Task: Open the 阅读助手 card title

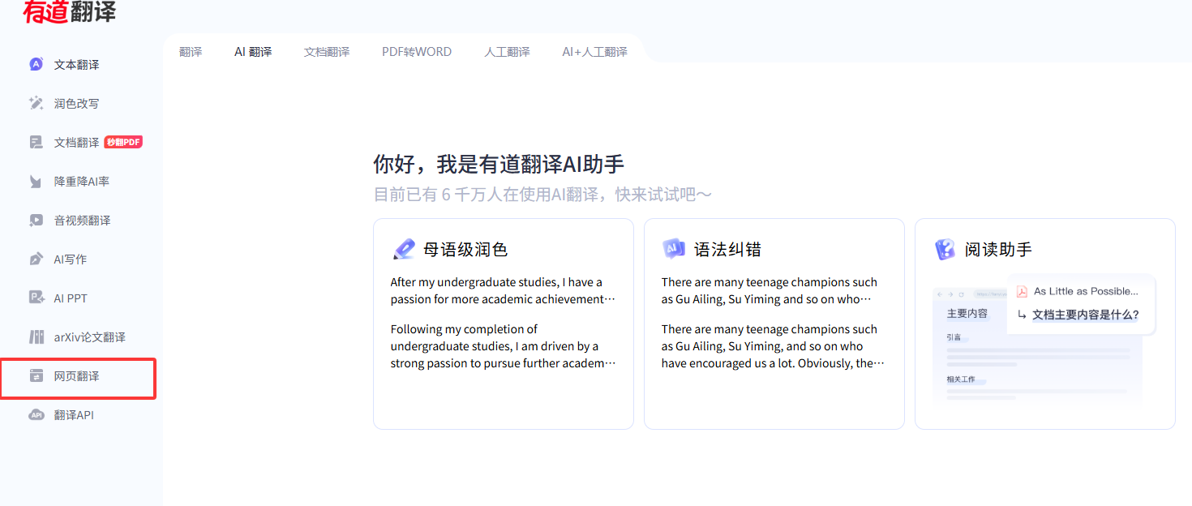Action: [x=998, y=250]
